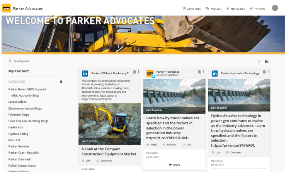Share the Parker Hydraulics post
The image size is (286, 172).
(174, 165)
